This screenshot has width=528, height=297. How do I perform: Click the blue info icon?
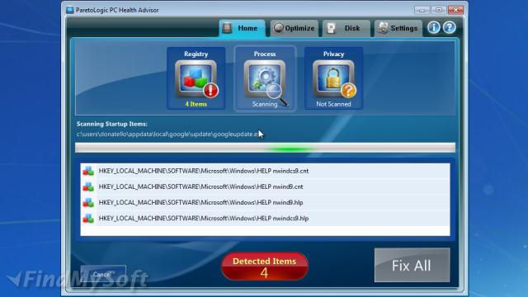(434, 27)
